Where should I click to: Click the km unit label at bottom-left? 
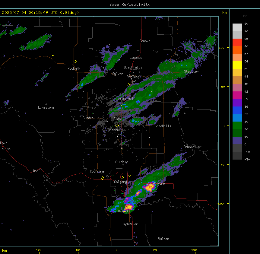pos(5,250)
